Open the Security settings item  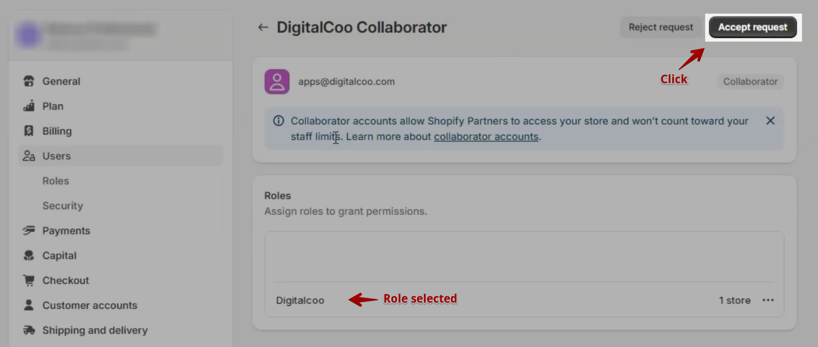coord(63,206)
